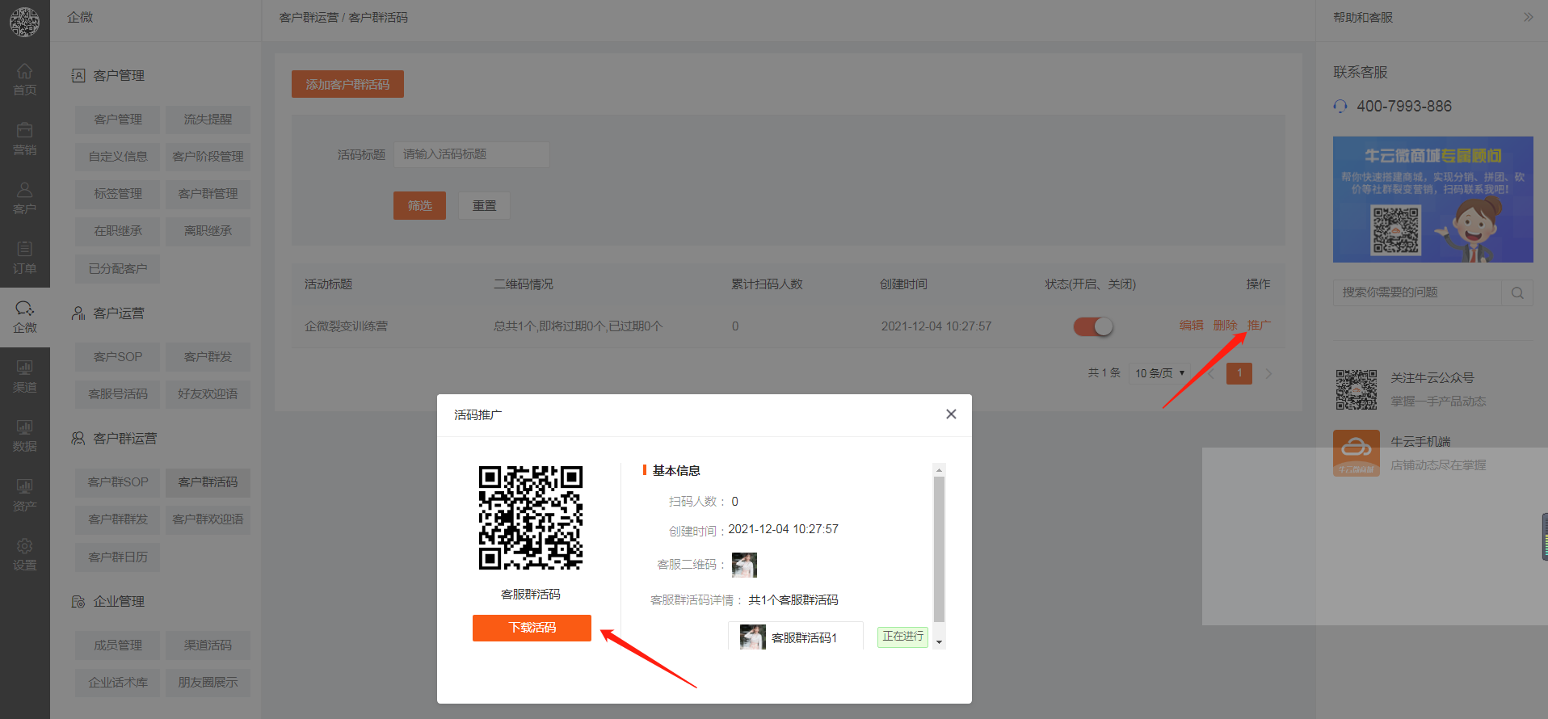The height and width of the screenshot is (719, 1548).
Task: Open the 渠道 channel sidebar icon
Action: point(25,376)
